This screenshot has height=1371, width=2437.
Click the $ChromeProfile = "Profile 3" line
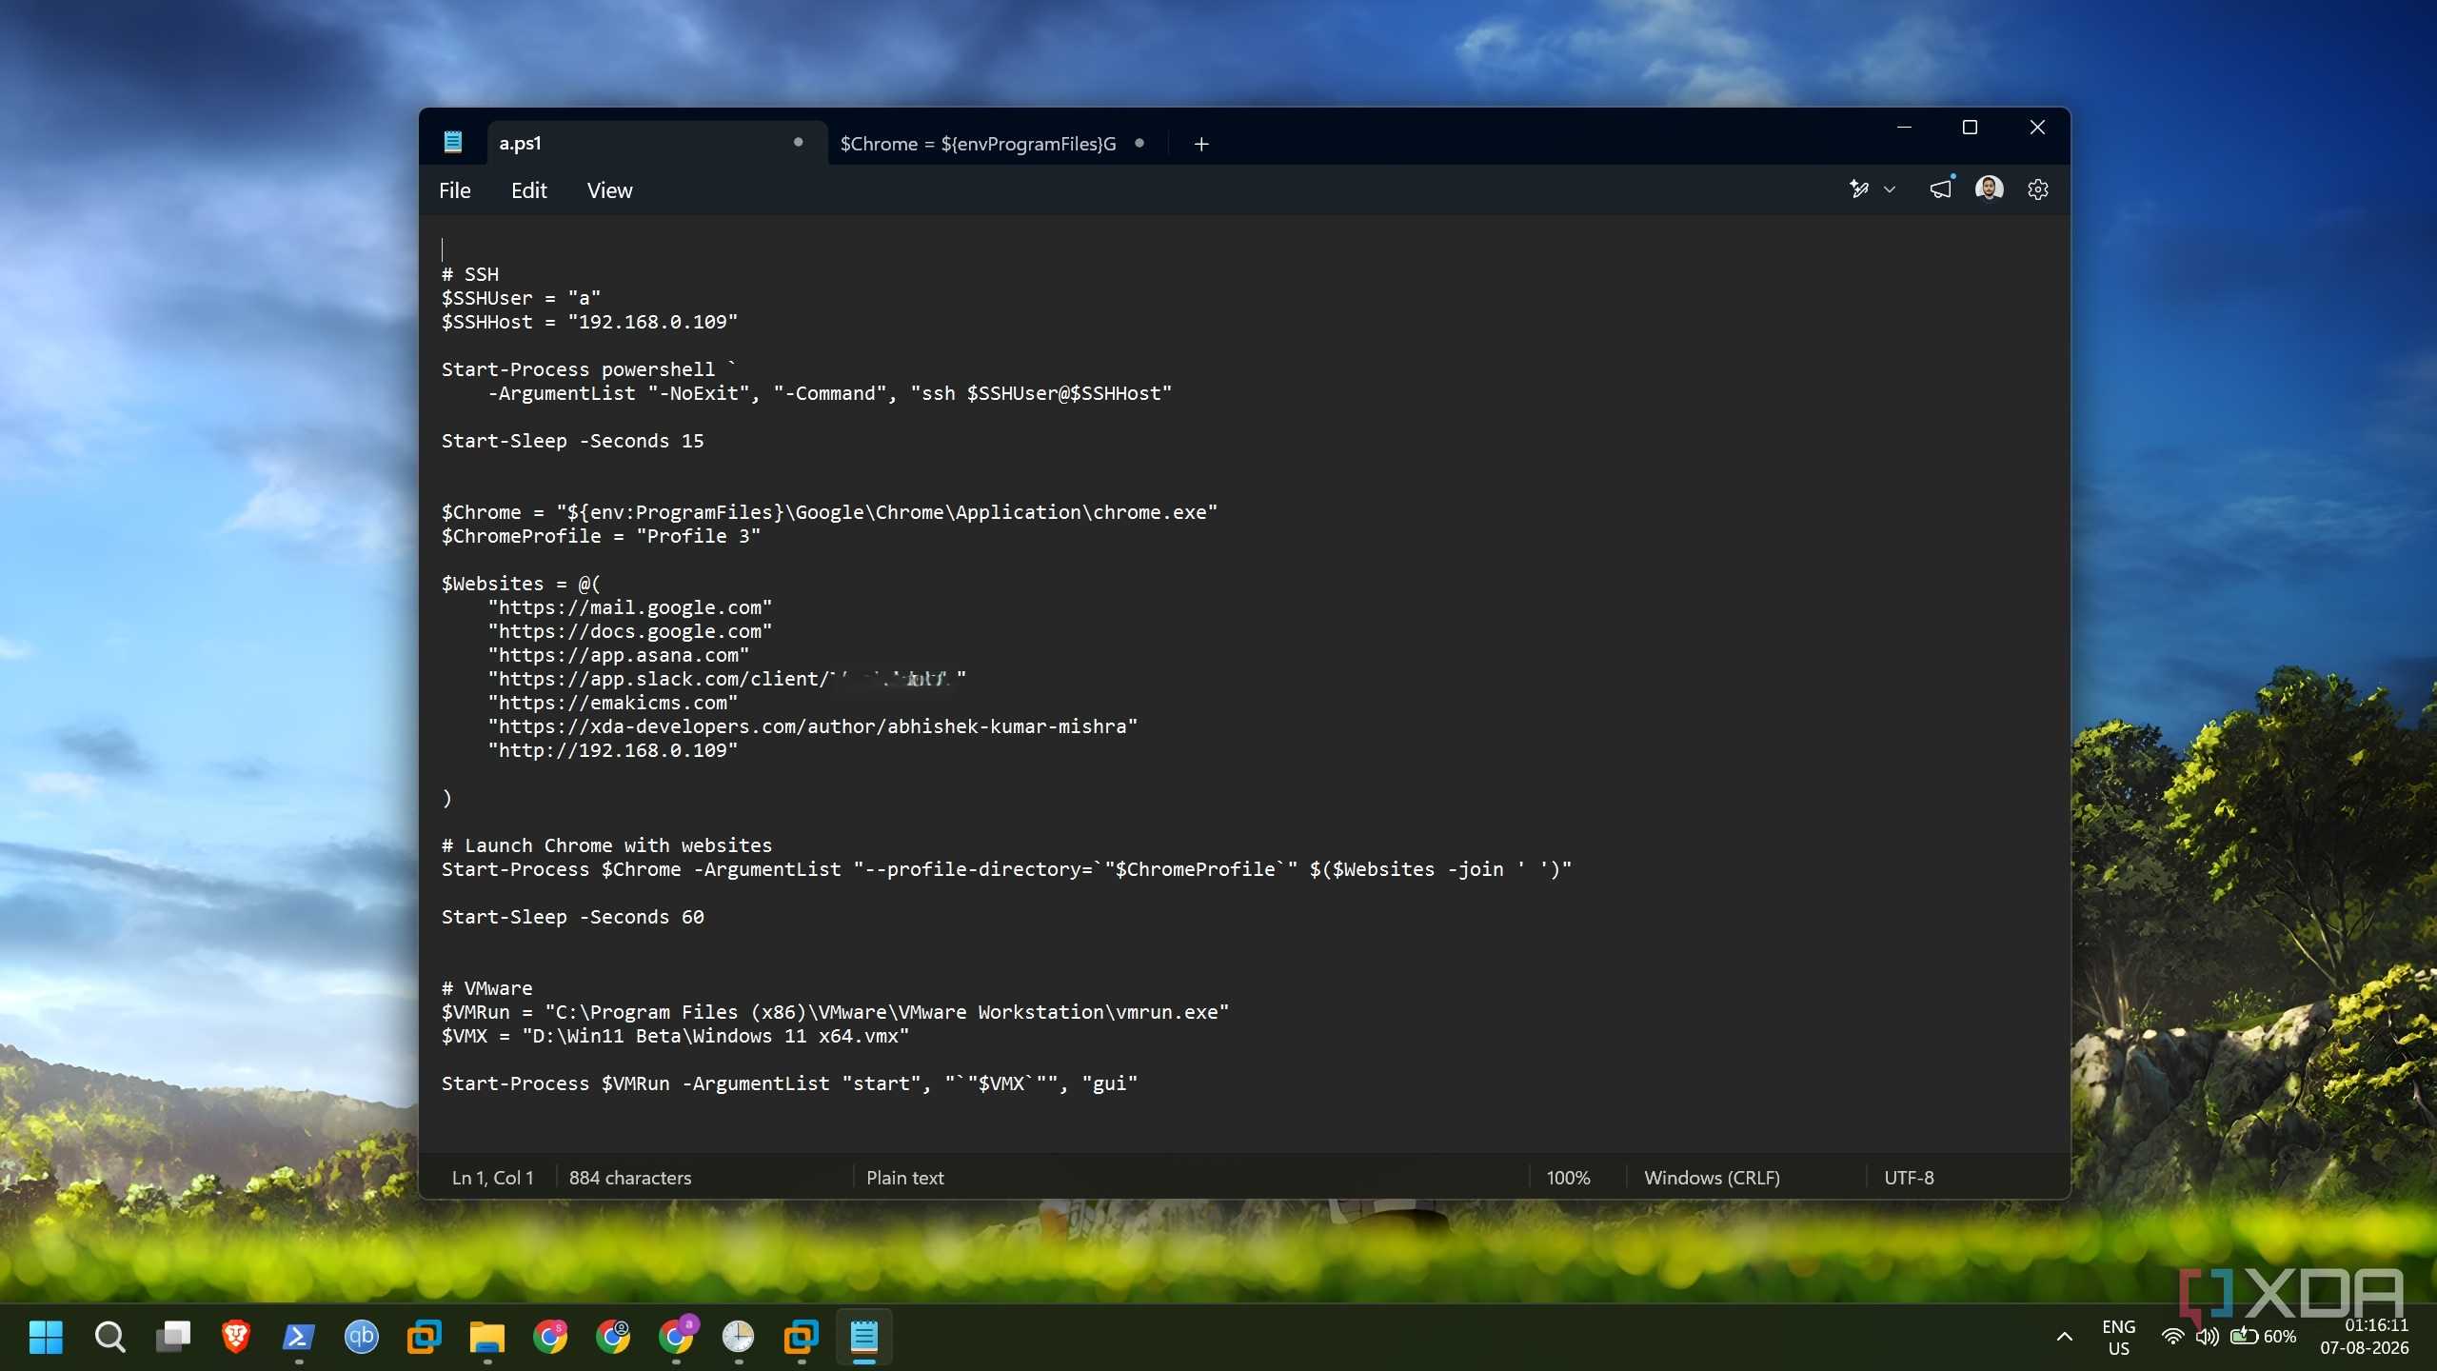[x=601, y=536]
